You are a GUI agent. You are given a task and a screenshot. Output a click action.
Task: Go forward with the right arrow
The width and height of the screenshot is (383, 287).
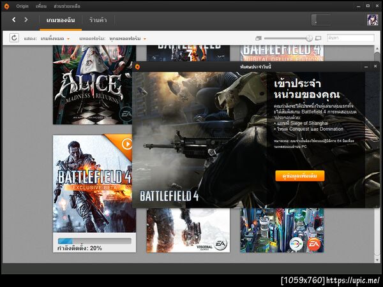26,20
